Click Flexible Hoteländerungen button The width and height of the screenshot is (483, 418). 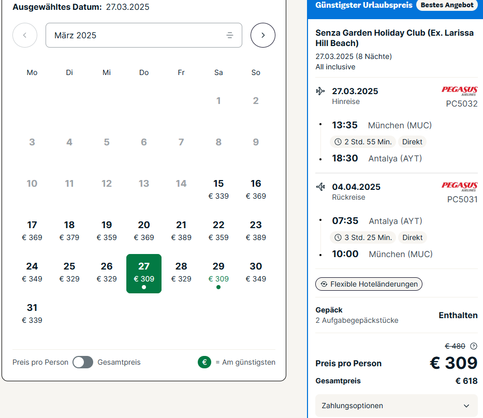coord(369,284)
